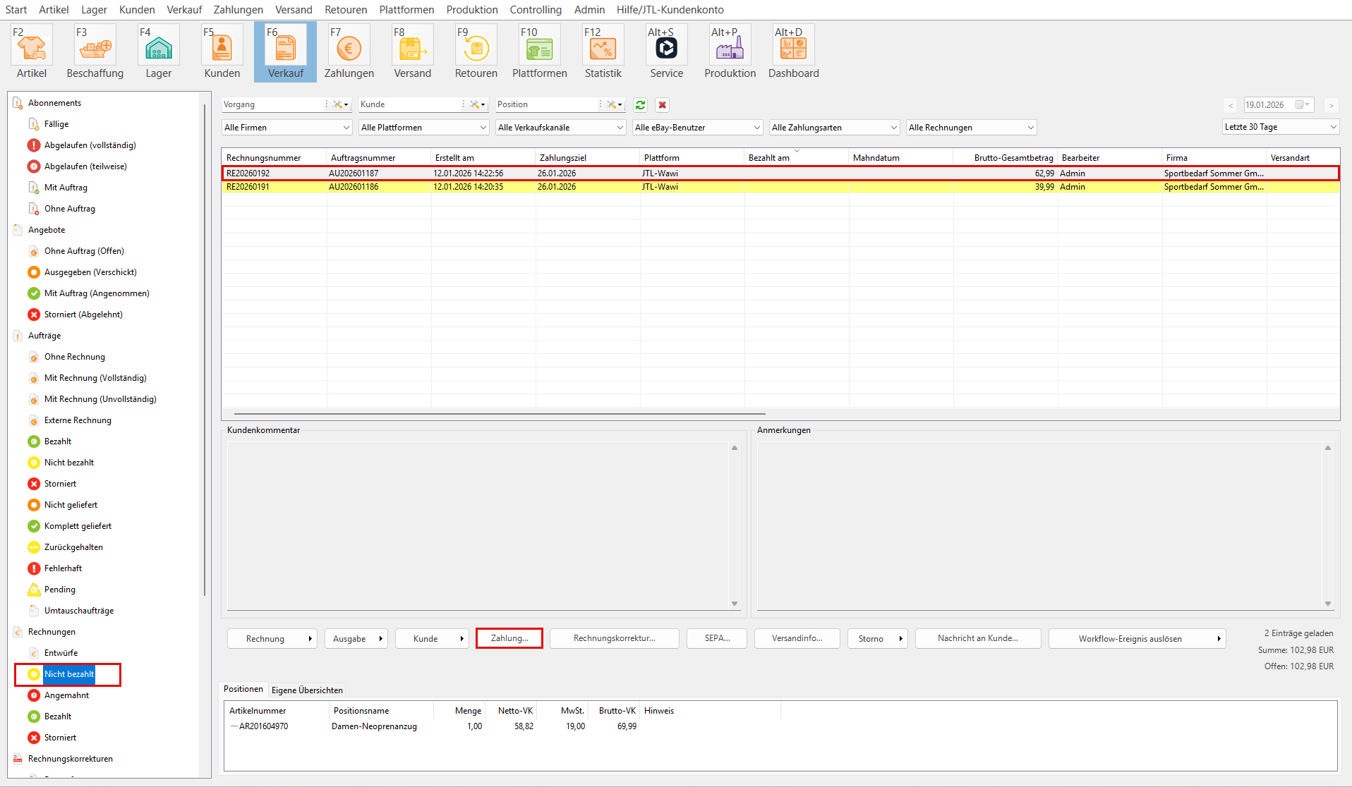Viewport: 1352px width, 787px height.
Task: Open the Letzte 30 Tage dropdown
Action: pyautogui.click(x=1280, y=127)
